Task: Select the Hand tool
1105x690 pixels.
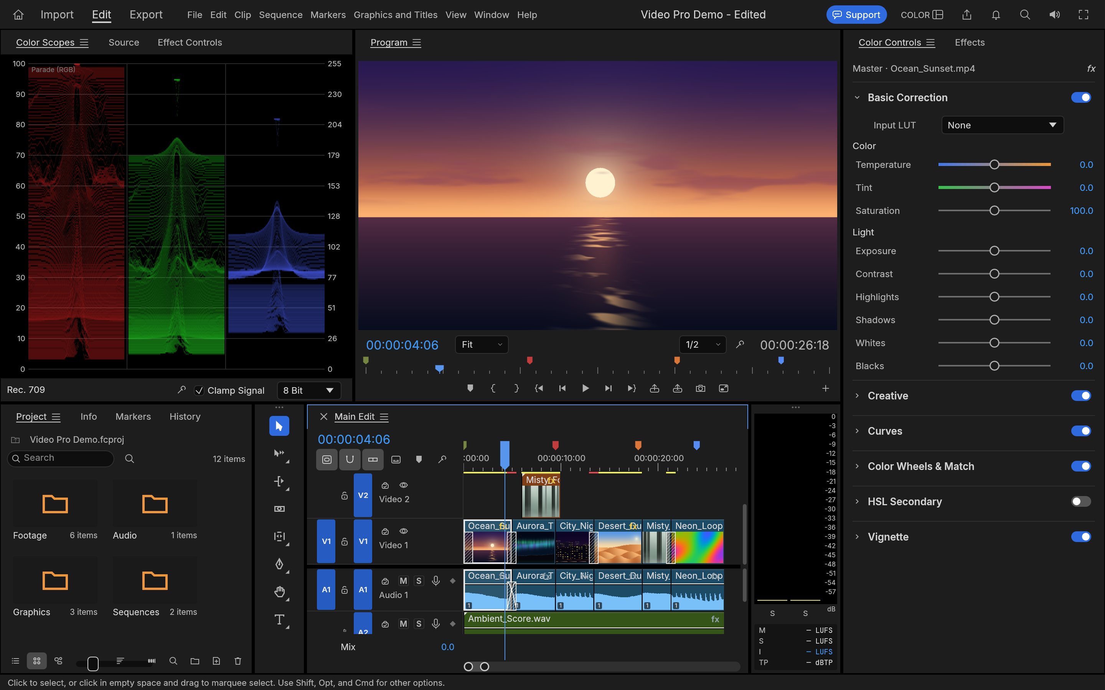Action: click(279, 592)
